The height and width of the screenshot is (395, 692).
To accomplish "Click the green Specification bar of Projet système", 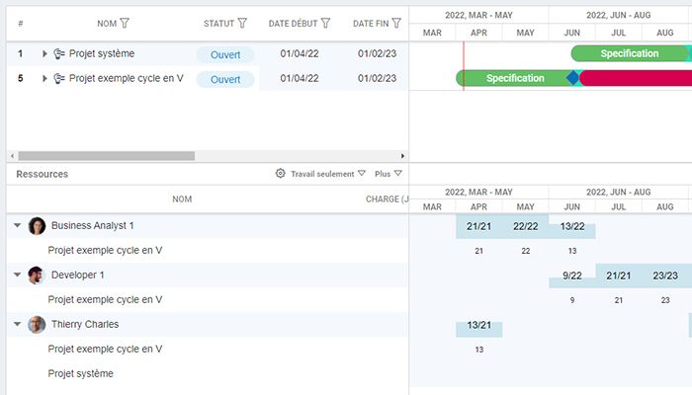I will pos(630,53).
